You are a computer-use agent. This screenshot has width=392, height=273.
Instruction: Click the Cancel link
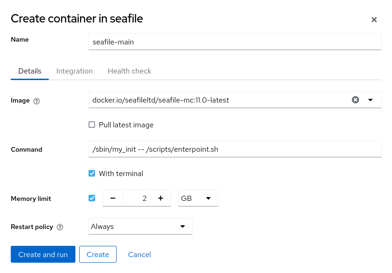tap(140, 255)
